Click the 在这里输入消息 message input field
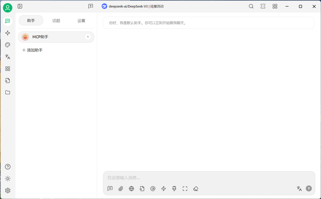The image size is (321, 199). (x=203, y=178)
